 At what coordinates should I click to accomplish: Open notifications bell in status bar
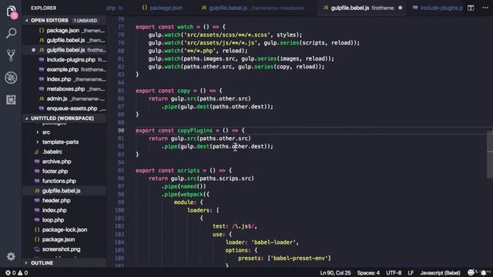483,272
